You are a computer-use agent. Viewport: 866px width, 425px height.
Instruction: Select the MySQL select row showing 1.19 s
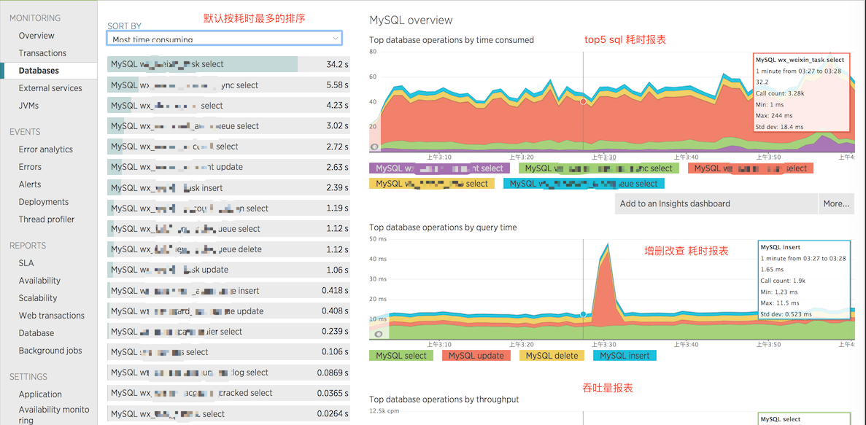click(x=228, y=208)
